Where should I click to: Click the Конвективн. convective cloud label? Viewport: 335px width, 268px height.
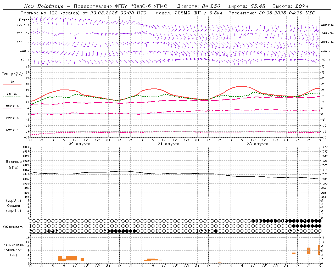pyautogui.click(x=14, y=245)
